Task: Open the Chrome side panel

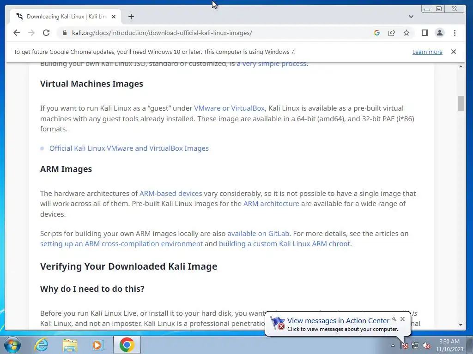Action: point(425,33)
